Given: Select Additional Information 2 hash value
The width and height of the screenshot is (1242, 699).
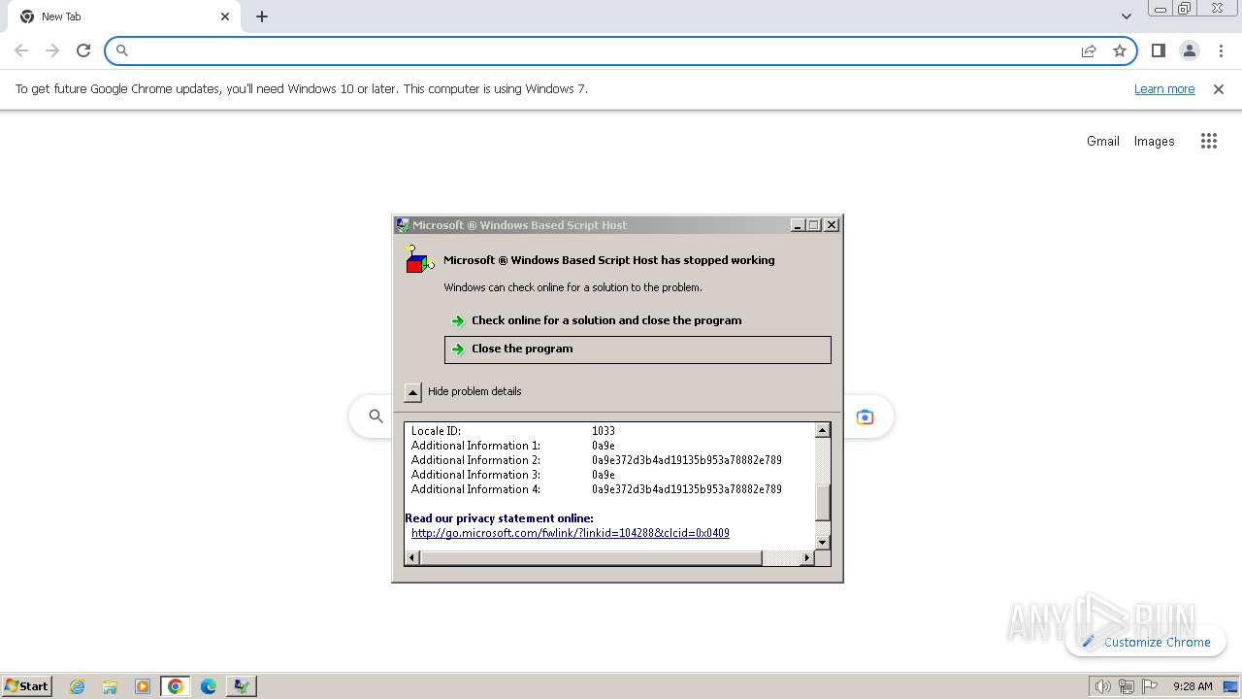Looking at the screenshot, I should coord(687,460).
